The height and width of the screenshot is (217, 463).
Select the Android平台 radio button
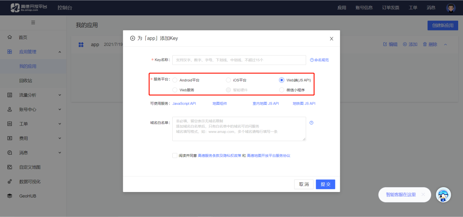pos(175,80)
